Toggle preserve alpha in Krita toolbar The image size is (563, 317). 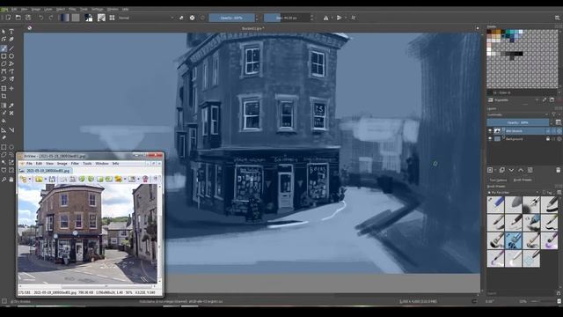192,18
